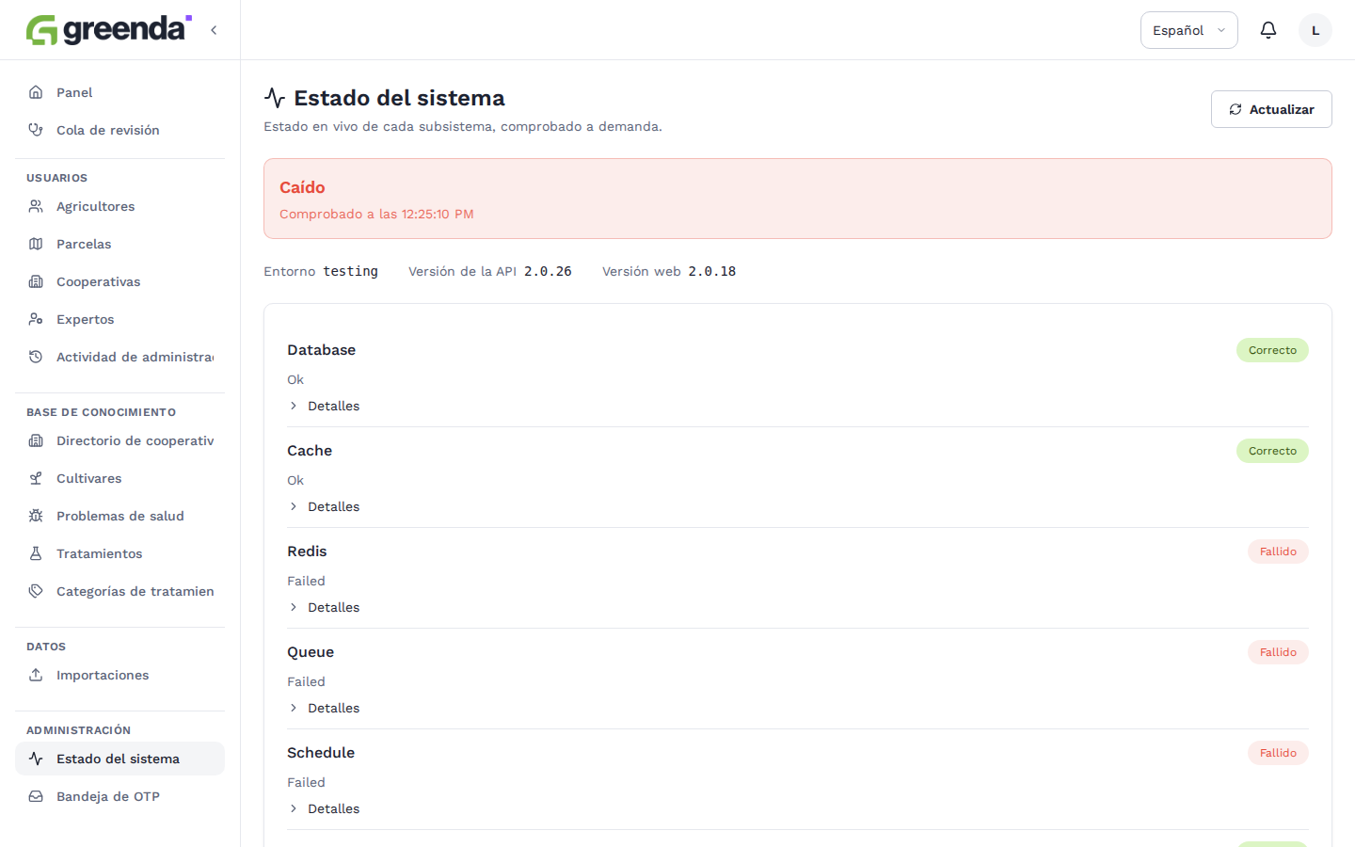Click the Correcto badge for Database
The height and width of the screenshot is (847, 1355).
pyautogui.click(x=1272, y=350)
